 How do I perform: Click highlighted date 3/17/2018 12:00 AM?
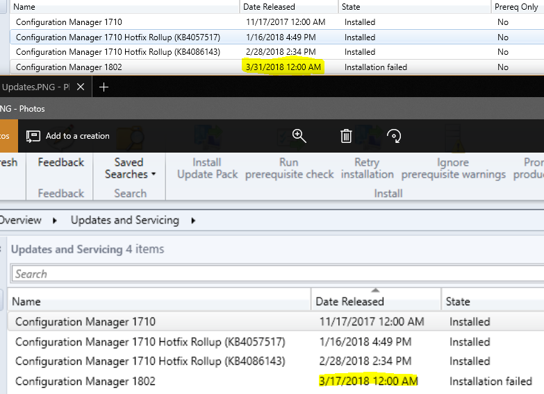tap(368, 381)
